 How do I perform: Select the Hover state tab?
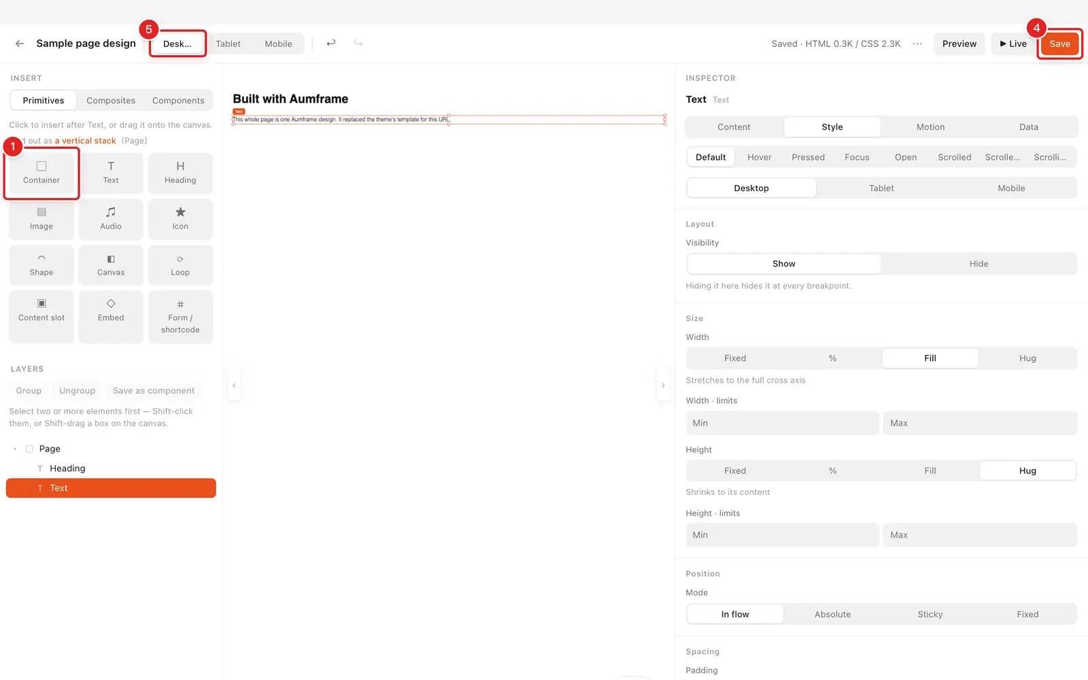click(x=760, y=157)
